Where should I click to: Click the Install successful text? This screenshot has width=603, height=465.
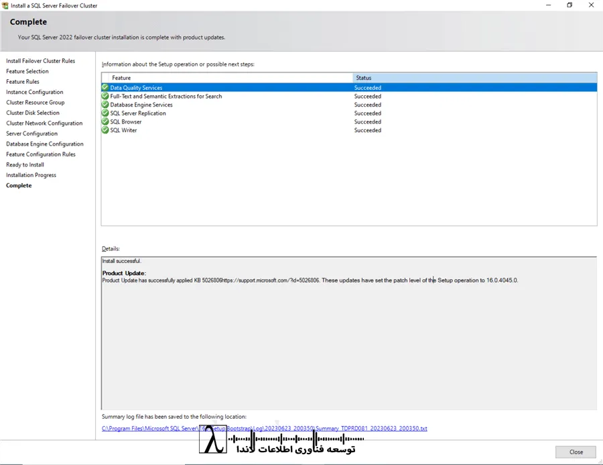[121, 261]
